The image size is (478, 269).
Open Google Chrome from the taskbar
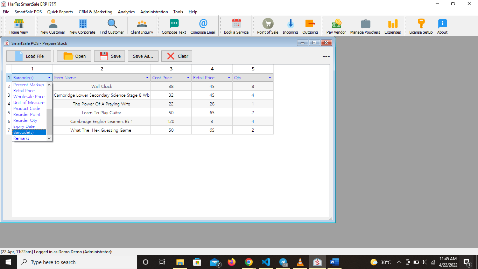coord(249,262)
